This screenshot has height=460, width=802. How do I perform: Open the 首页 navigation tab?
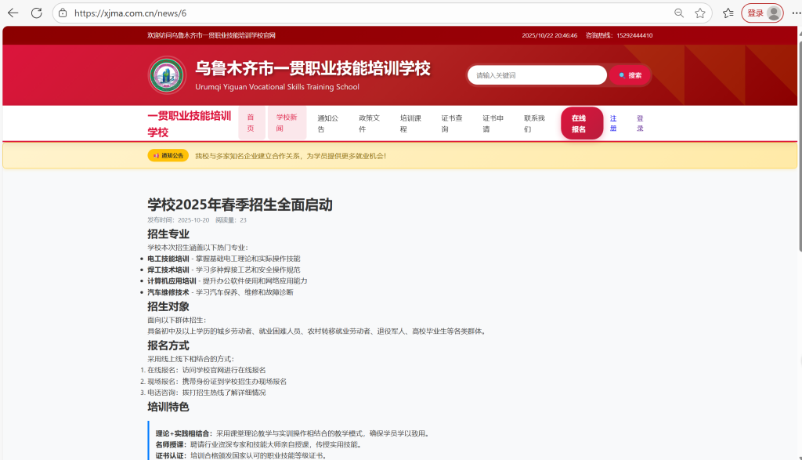(251, 123)
